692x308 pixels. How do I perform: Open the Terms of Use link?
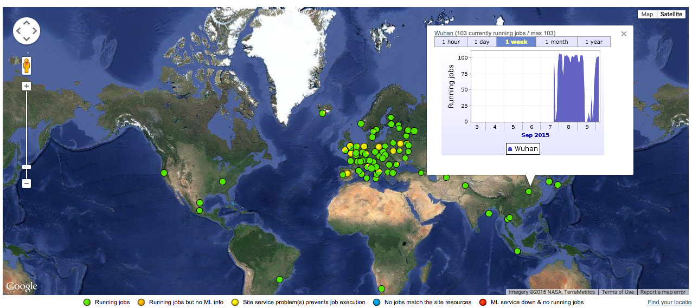618,292
